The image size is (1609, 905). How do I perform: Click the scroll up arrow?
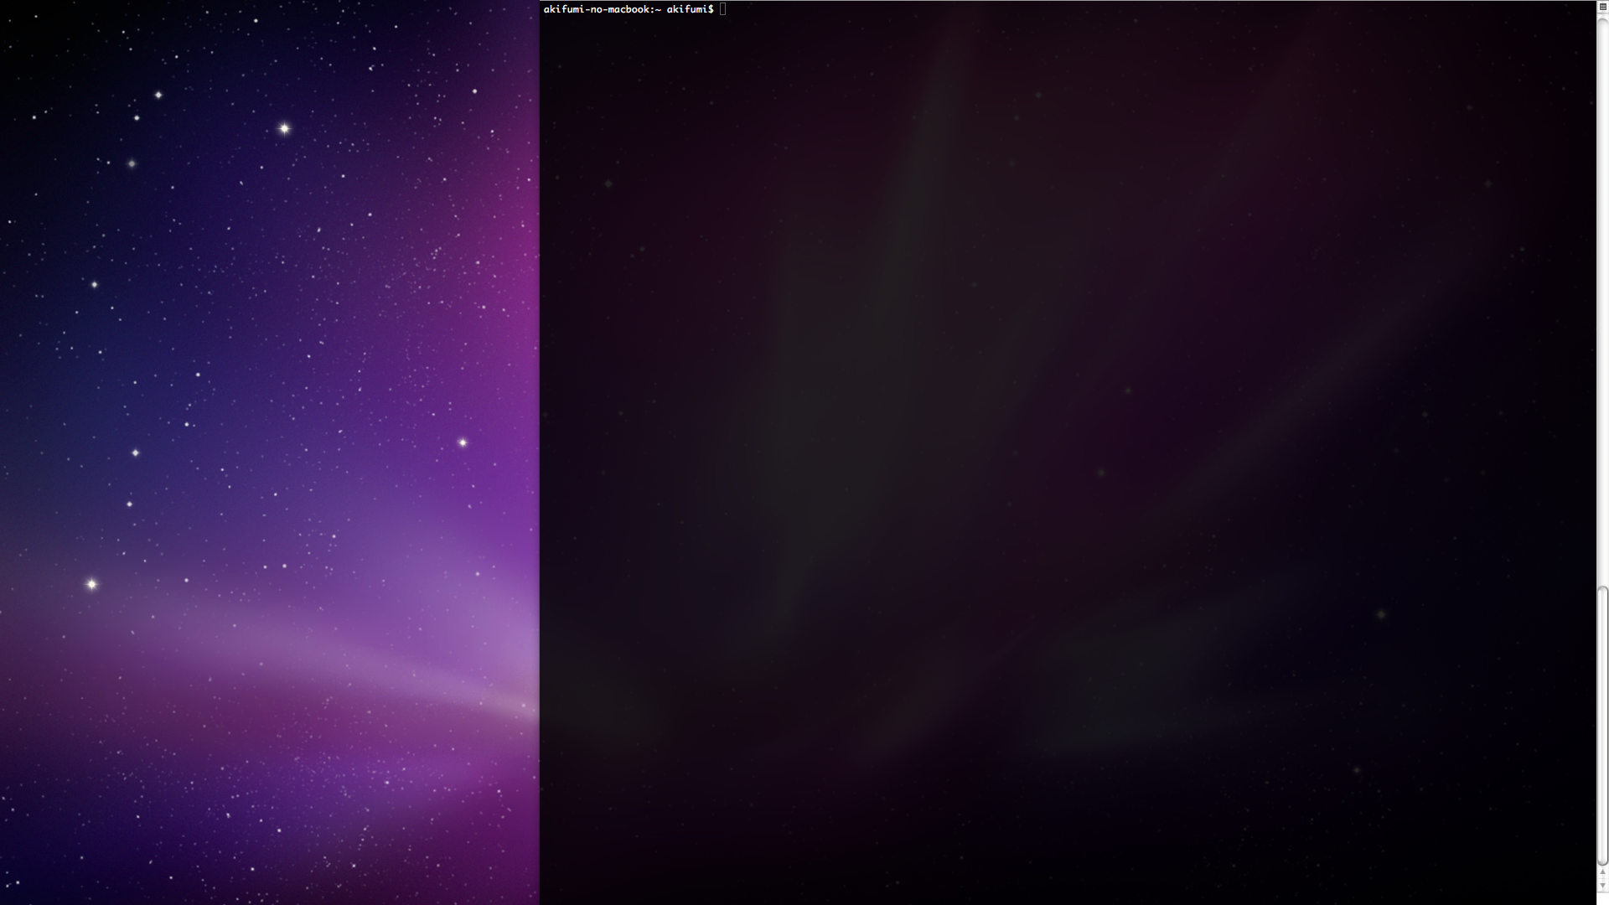click(1602, 872)
